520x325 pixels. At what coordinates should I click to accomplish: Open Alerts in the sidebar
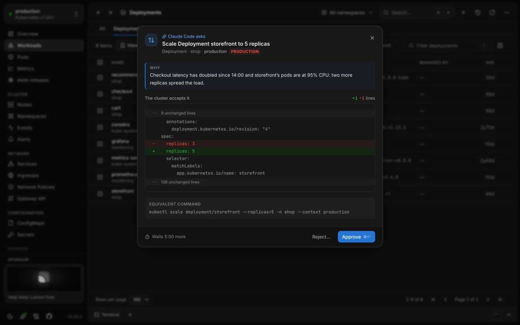coord(44,139)
